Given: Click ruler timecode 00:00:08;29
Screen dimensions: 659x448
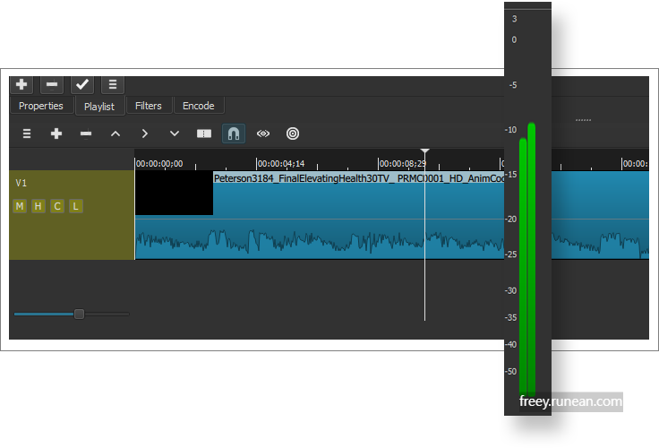Looking at the screenshot, I should (403, 164).
